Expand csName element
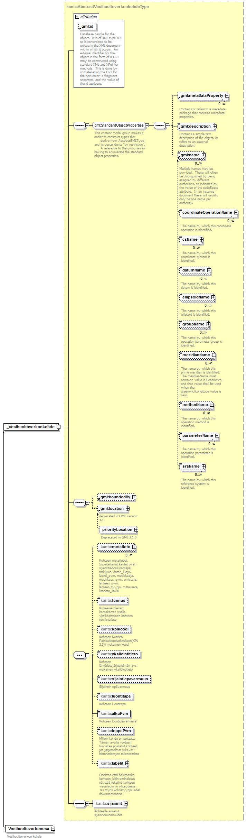The width and height of the screenshot is (247, 840). click(x=201, y=239)
